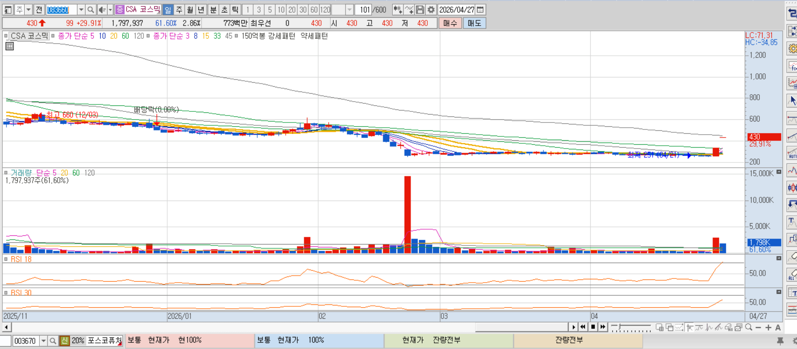Open the fx formula tool in right sidebar
Image resolution: width=797 pixels, height=349 pixels.
point(792,66)
